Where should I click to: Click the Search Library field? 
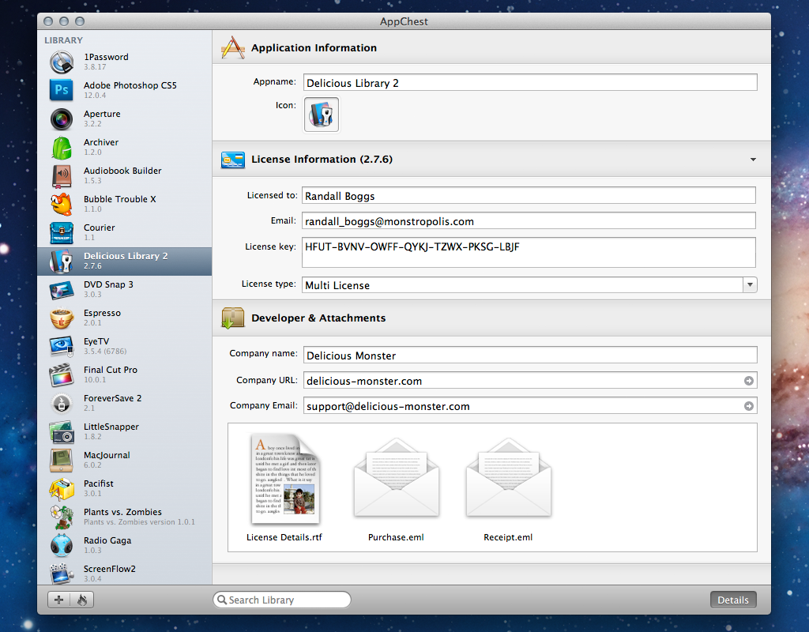click(x=282, y=600)
